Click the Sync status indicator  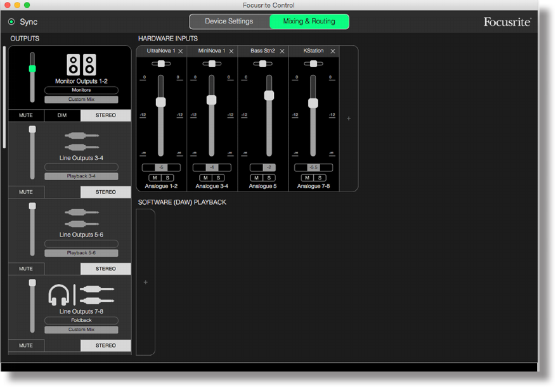11,22
